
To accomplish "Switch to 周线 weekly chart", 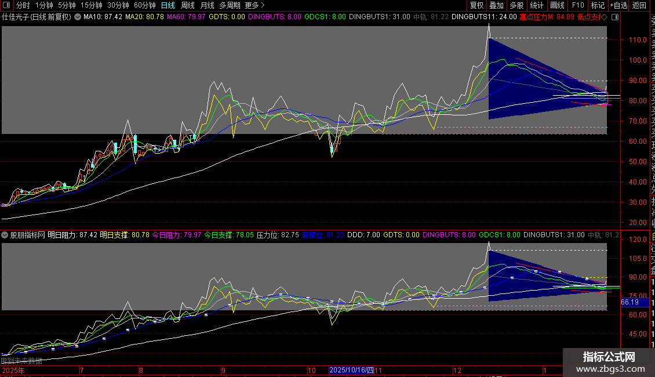I will coord(188,5).
